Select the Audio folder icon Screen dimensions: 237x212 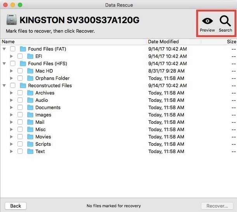pyautogui.click(x=30, y=100)
